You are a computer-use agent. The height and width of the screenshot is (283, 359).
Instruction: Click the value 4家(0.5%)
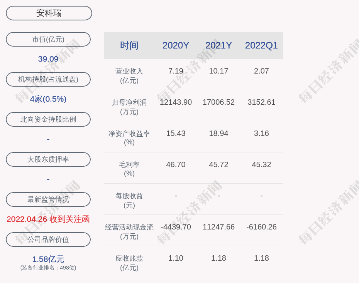(x=48, y=99)
